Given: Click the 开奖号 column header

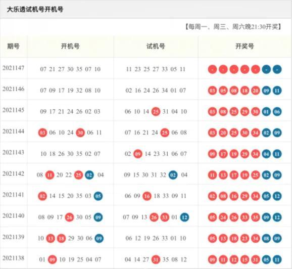Looking at the screenshot, I should [245, 46].
